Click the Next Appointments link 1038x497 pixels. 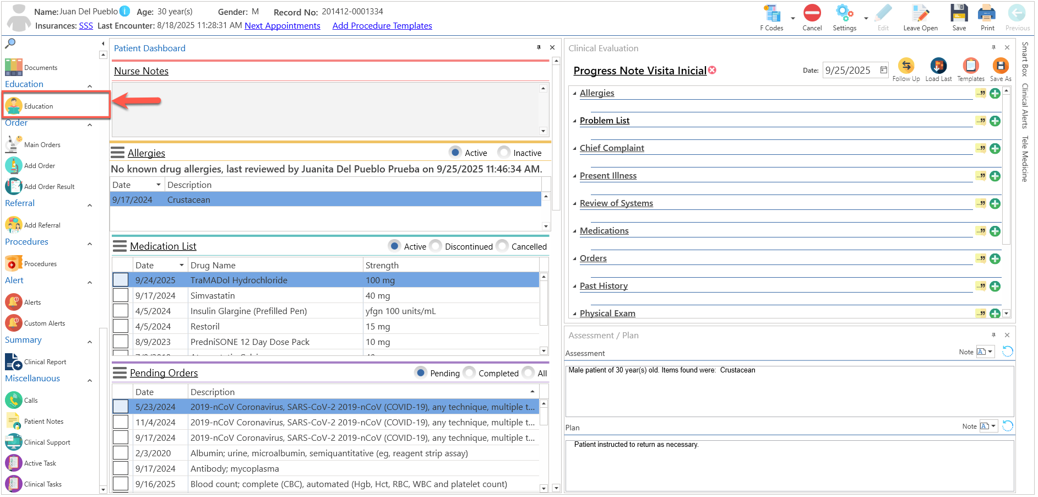[282, 25]
